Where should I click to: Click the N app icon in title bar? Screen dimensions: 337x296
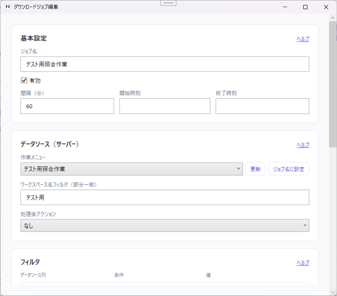8,7
